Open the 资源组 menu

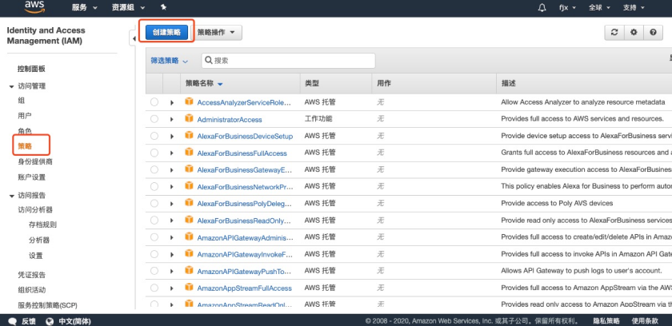(128, 8)
